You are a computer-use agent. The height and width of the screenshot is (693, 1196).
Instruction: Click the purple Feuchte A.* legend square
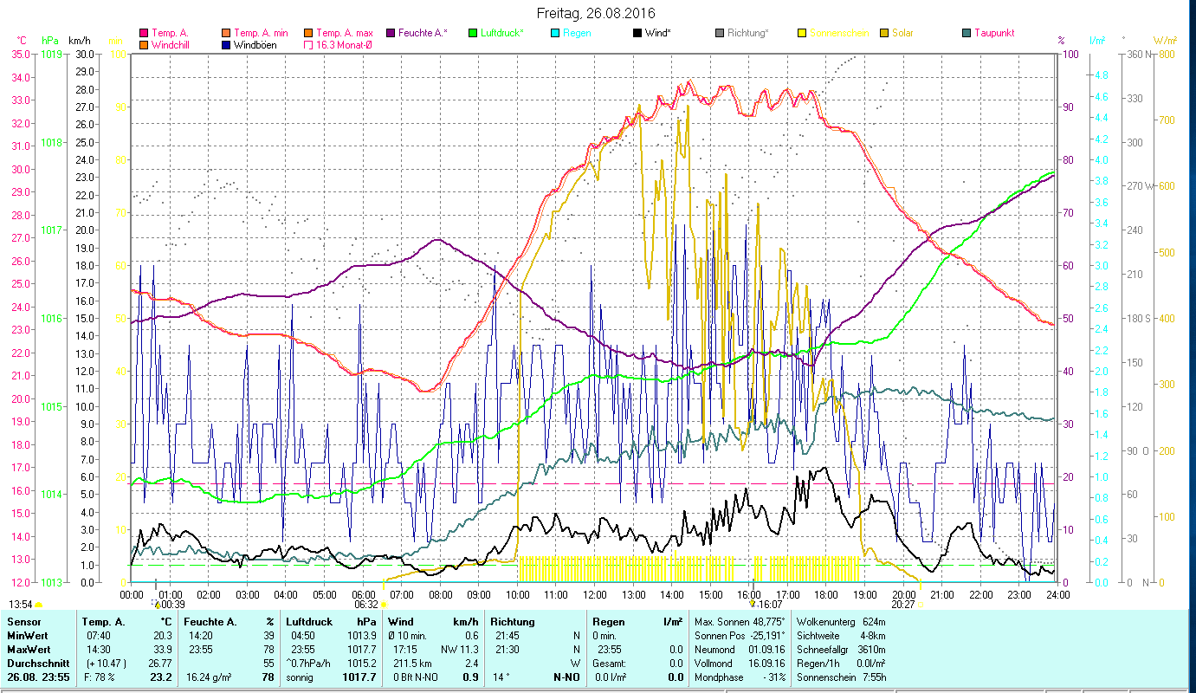click(x=391, y=34)
